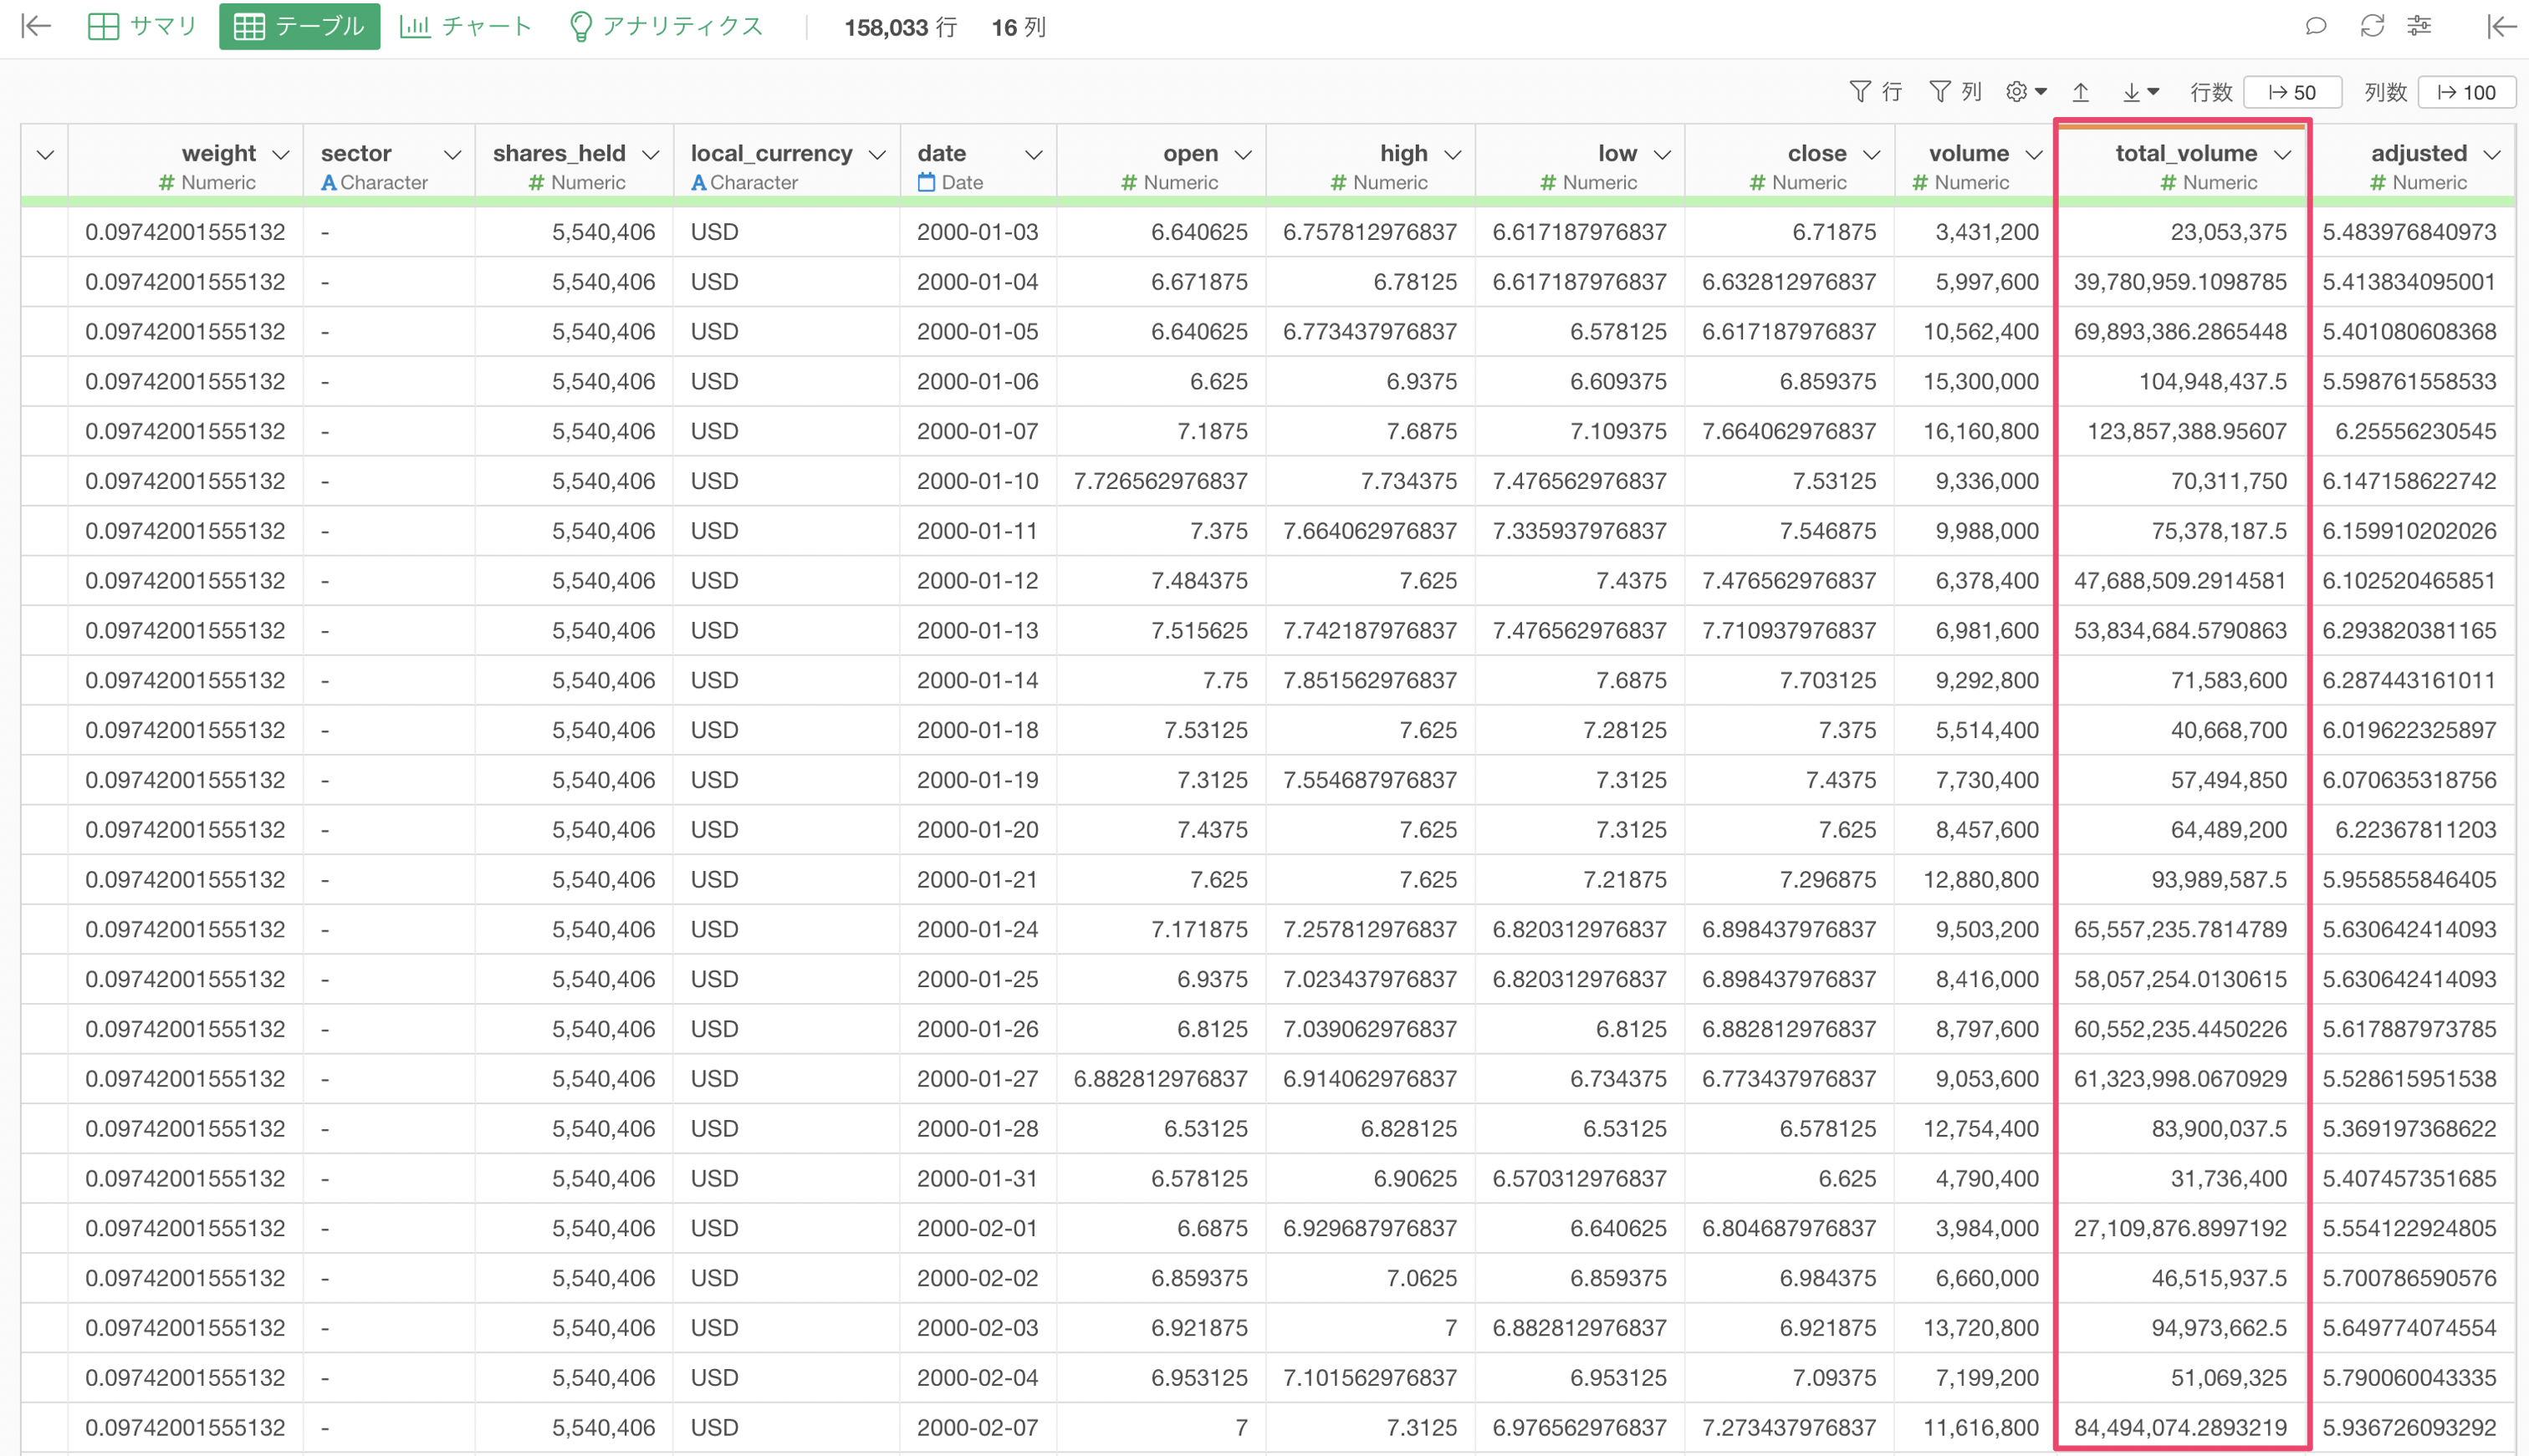Screen dimensions: 2529x1456
Task: Open the comment bubble icon
Action: click(2315, 26)
